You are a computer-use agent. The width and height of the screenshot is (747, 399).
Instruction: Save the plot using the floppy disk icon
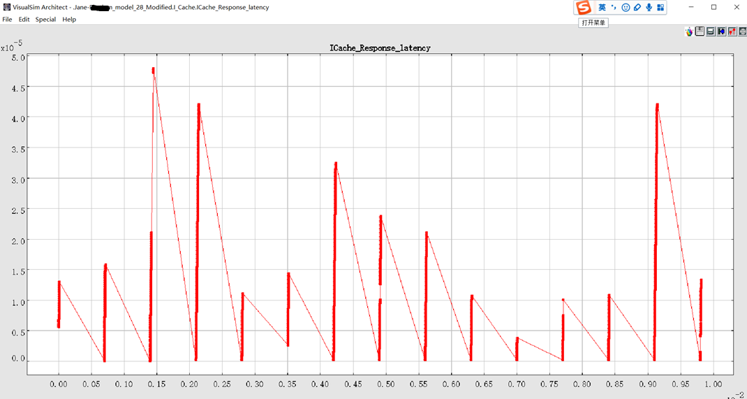tap(700, 31)
